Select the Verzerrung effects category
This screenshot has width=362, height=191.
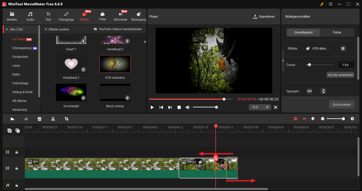click(20, 109)
